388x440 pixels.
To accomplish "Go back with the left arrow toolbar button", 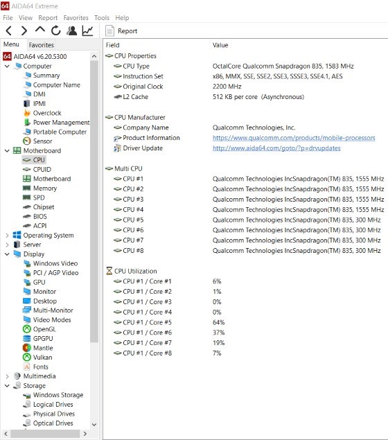I will pyautogui.click(x=9, y=30).
